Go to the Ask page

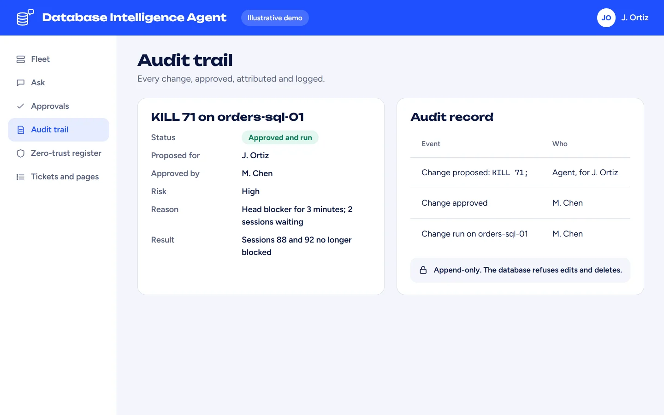pyautogui.click(x=59, y=83)
